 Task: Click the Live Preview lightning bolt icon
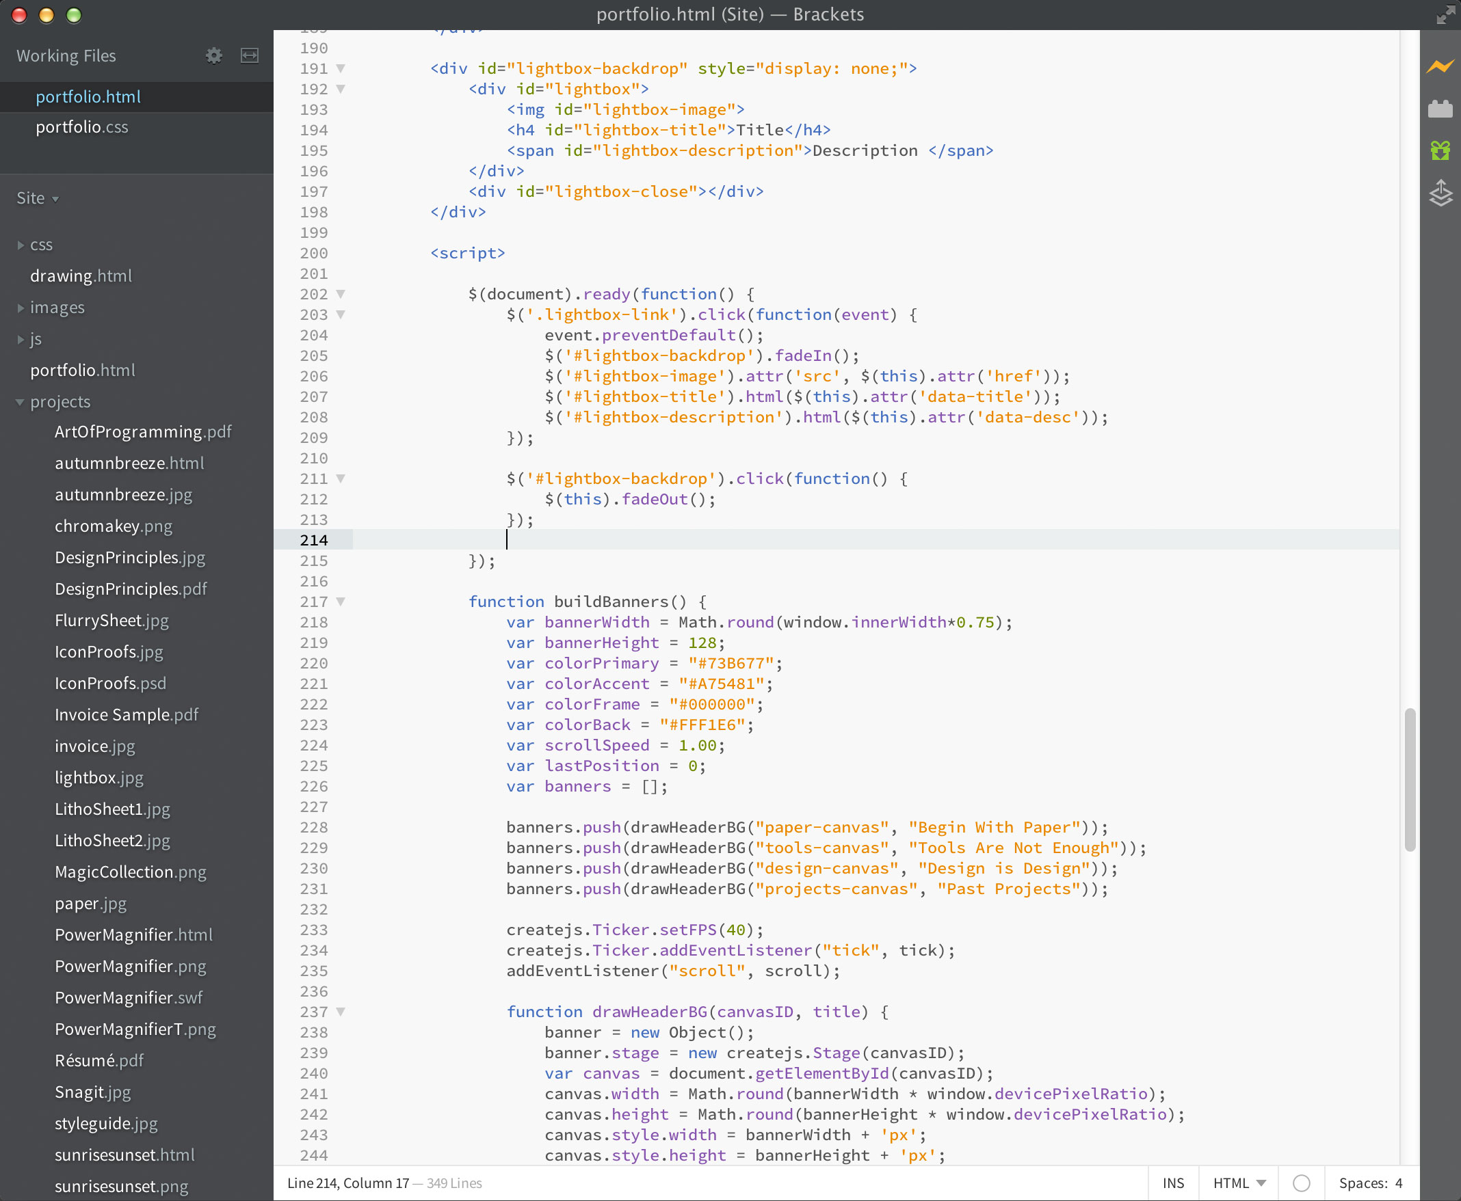[1440, 67]
